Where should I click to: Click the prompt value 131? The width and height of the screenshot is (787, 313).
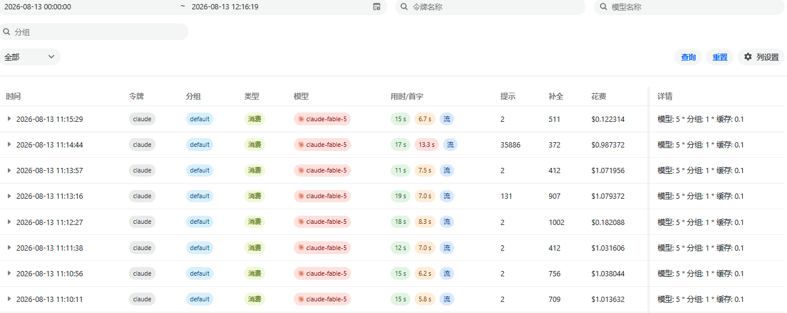tap(506, 196)
